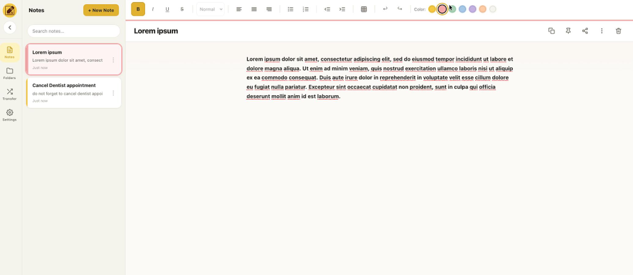This screenshot has width=633, height=275.
Task: Insert a table
Action: [x=364, y=9]
